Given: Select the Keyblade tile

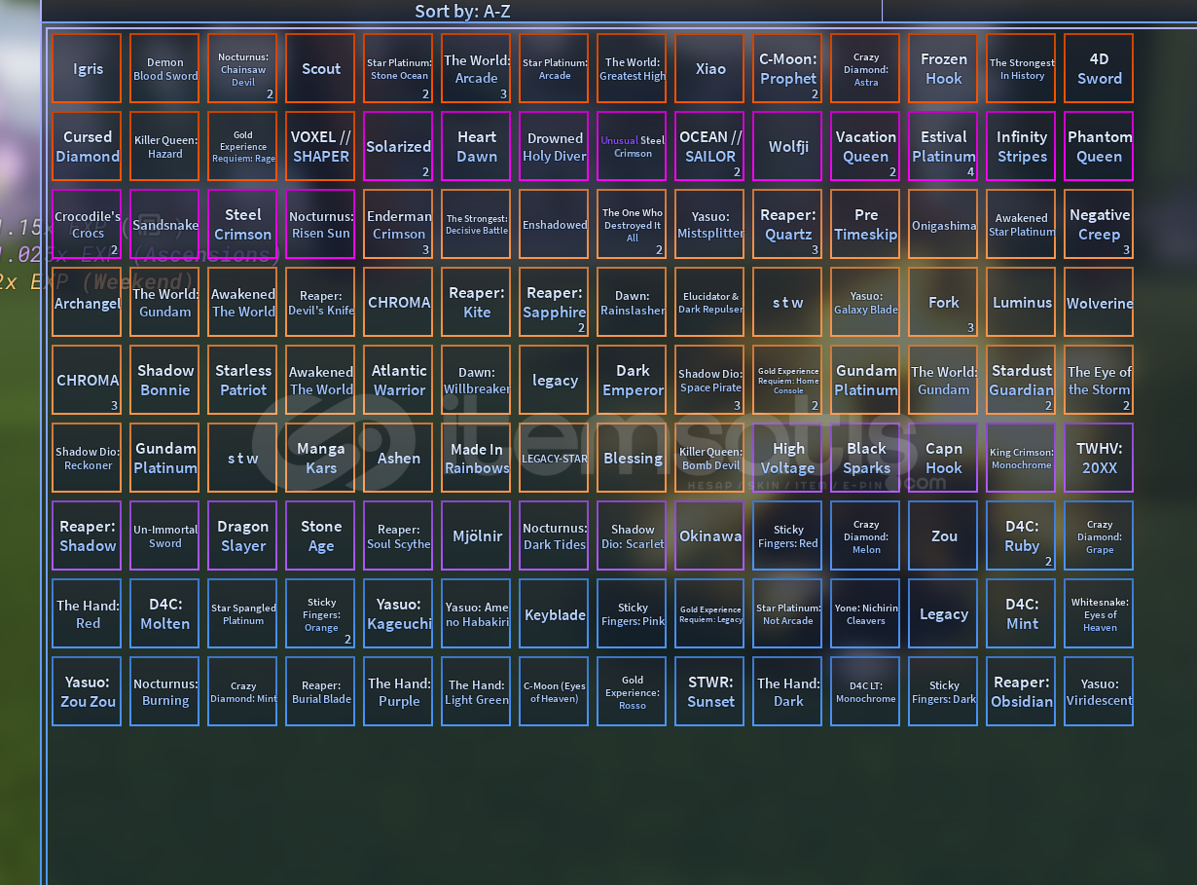Looking at the screenshot, I should 555,614.
